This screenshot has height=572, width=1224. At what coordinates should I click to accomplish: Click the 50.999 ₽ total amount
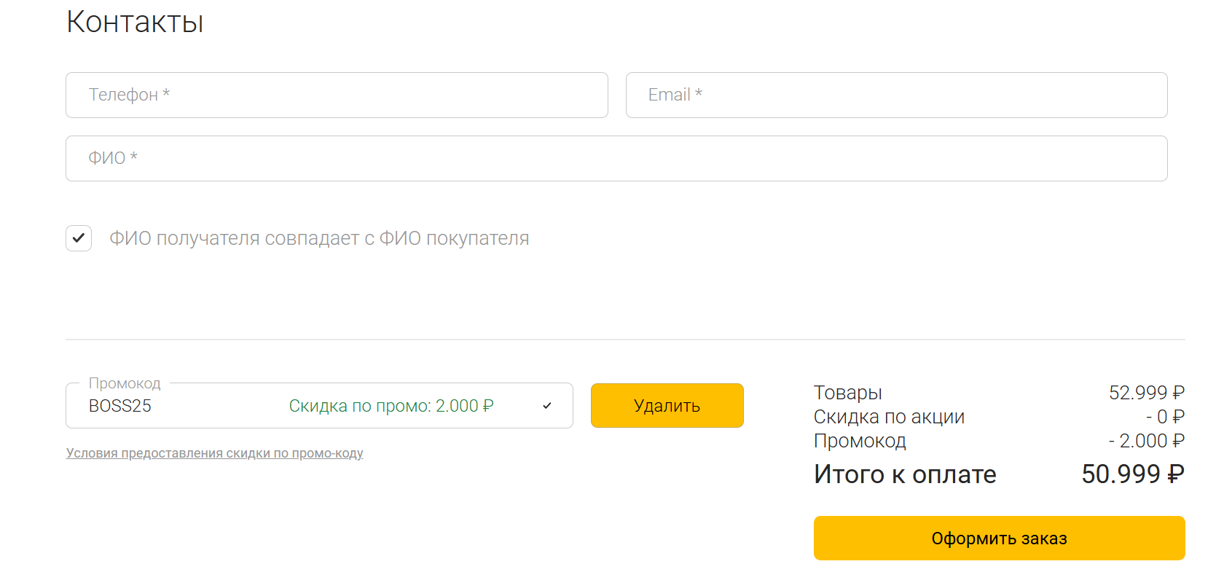tap(1131, 474)
